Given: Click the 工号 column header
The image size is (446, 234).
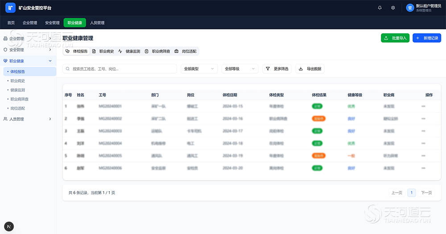Looking at the screenshot, I should click(x=103, y=95).
